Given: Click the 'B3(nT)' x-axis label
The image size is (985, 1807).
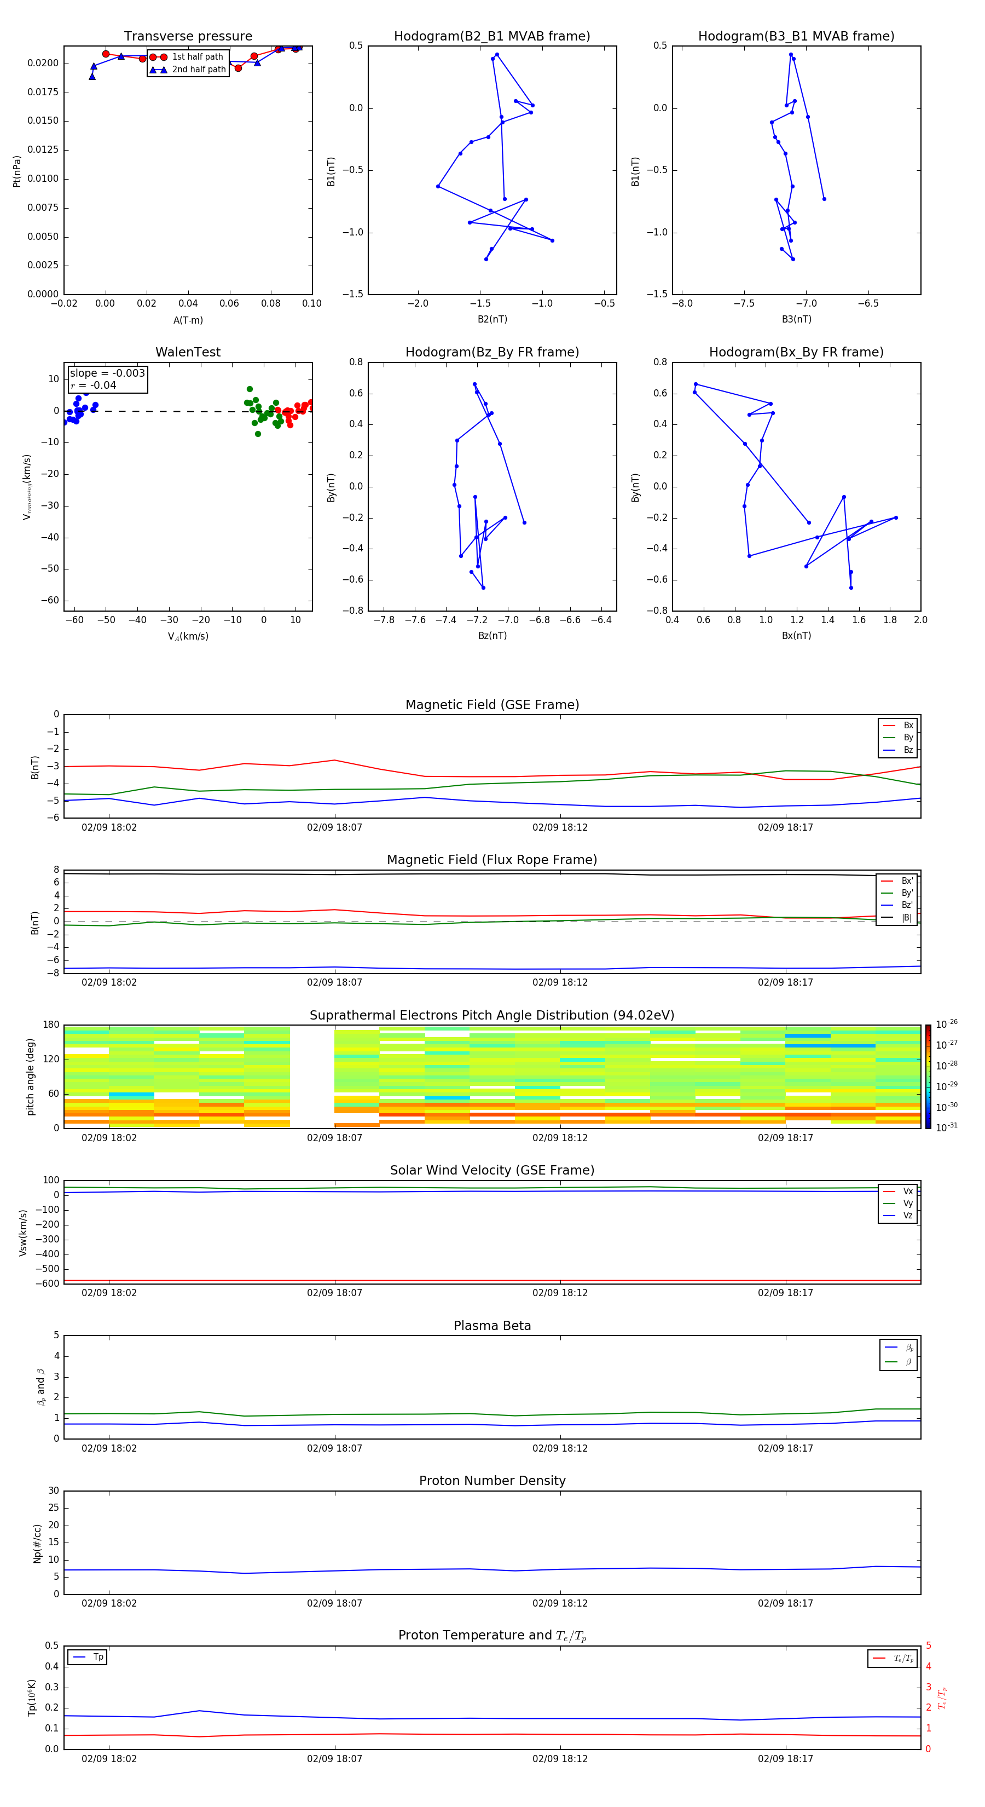Looking at the screenshot, I should pyautogui.click(x=796, y=319).
